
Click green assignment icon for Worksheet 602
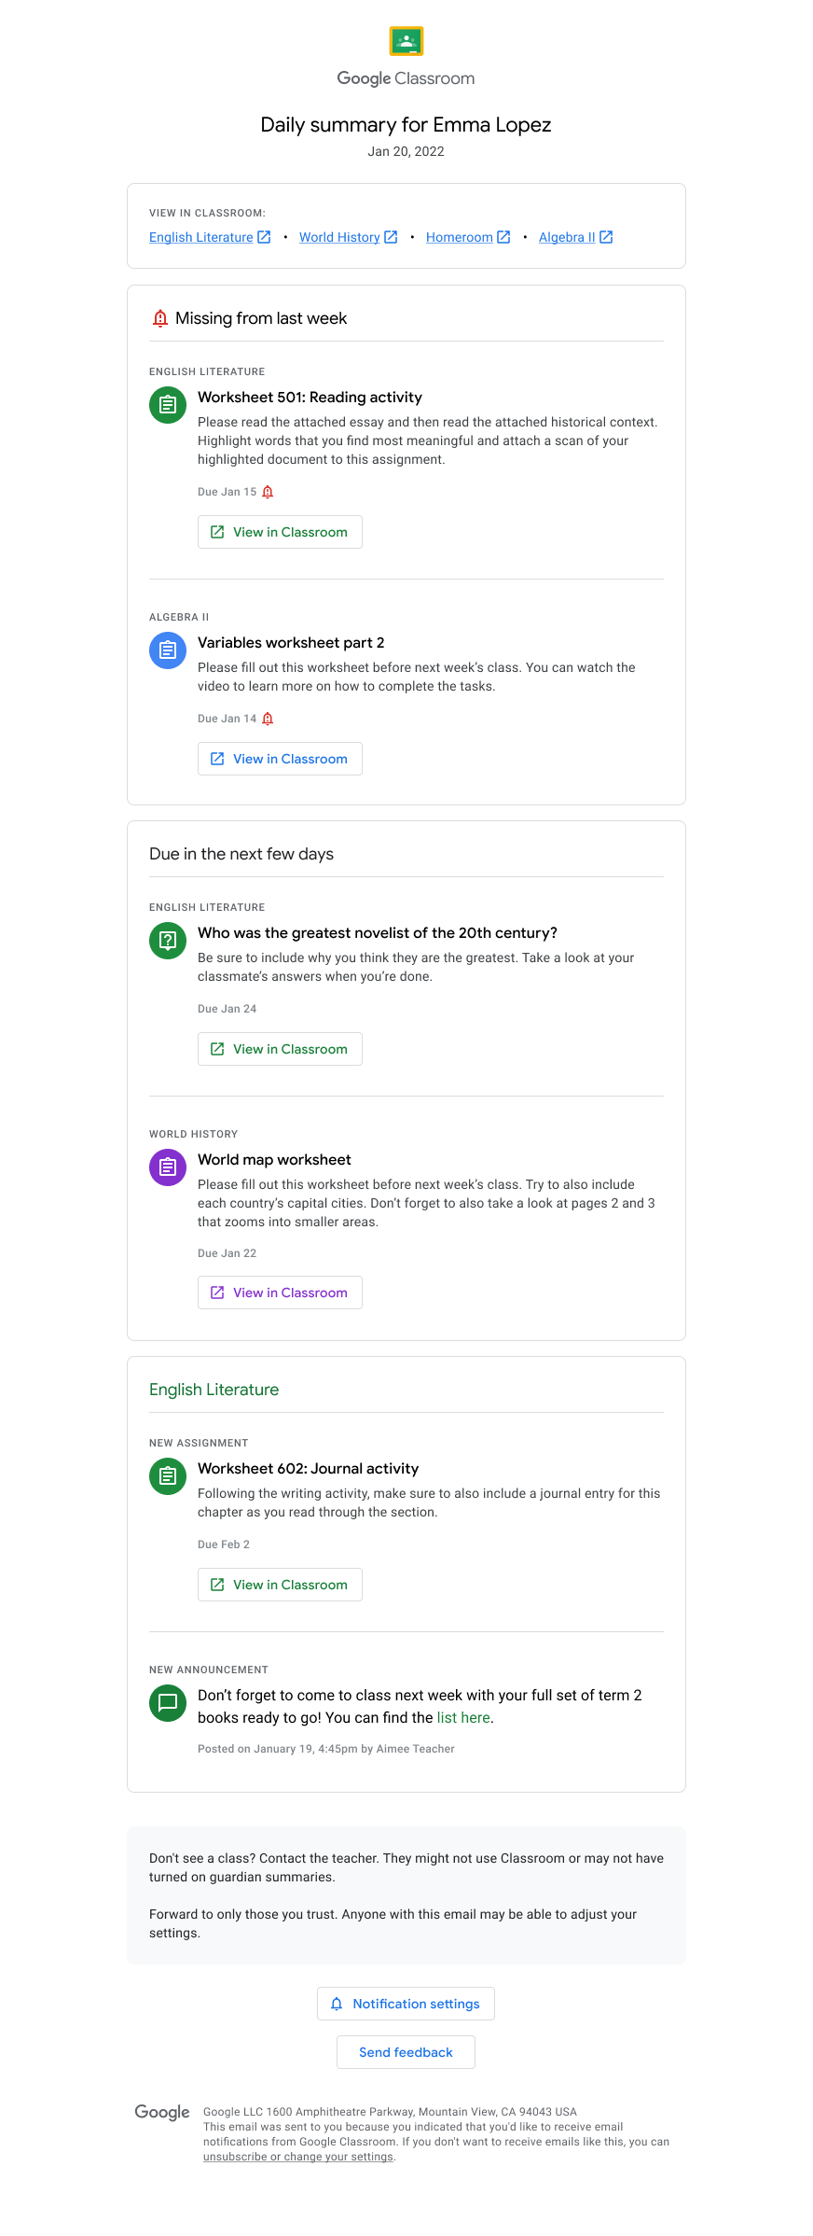point(168,1476)
